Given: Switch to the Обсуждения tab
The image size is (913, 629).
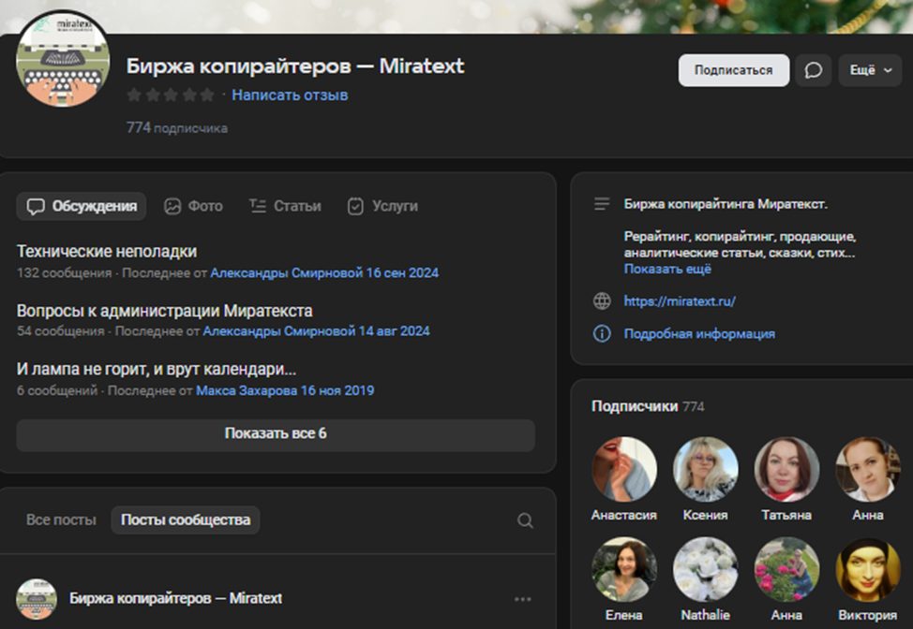Looking at the screenshot, I should [x=81, y=206].
